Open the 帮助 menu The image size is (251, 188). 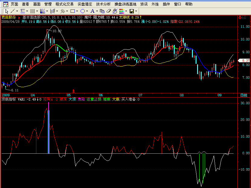pyautogui.click(x=189, y=4)
